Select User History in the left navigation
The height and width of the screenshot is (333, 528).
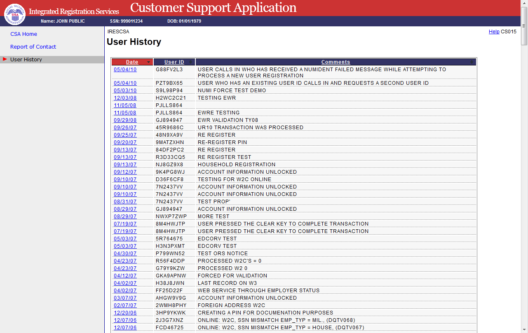(26, 60)
